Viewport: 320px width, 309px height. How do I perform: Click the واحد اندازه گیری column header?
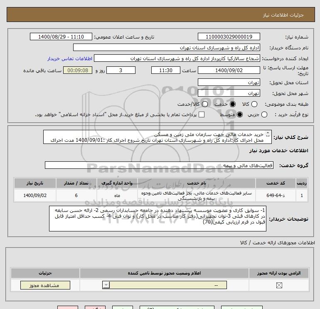tap(117, 183)
